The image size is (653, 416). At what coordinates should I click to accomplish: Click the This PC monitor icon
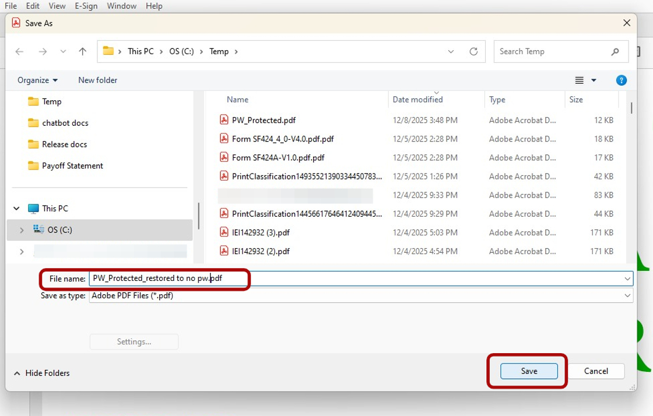click(33, 209)
